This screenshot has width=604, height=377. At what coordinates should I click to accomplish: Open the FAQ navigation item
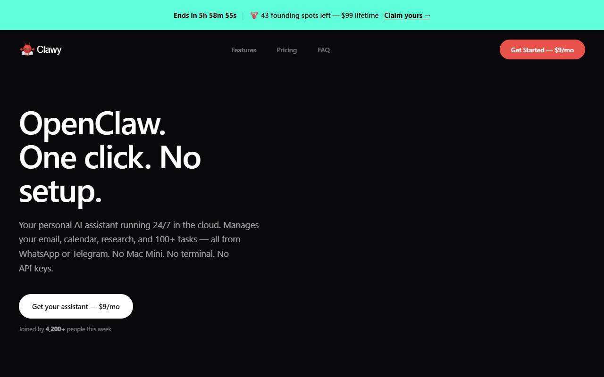(x=324, y=50)
